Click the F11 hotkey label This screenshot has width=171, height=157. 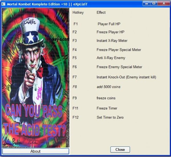76,108
